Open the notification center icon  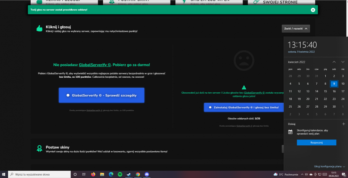(343, 175)
